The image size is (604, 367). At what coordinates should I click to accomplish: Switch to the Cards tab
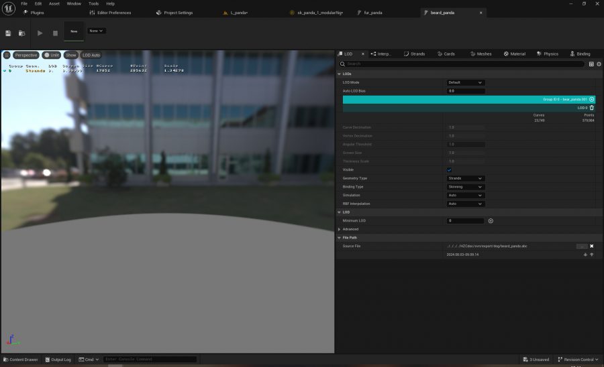(446, 54)
